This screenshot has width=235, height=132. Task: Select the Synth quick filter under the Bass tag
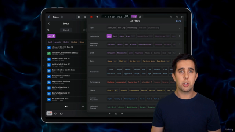(50, 42)
